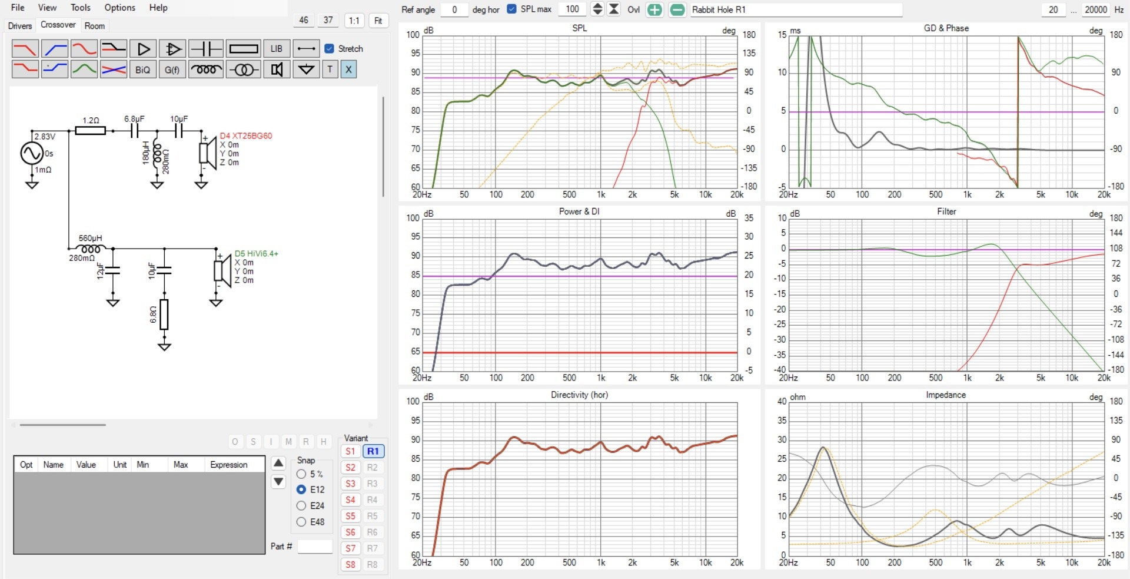The image size is (1130, 579).
Task: Select the loudspeaker driver component tool
Action: [x=277, y=70]
